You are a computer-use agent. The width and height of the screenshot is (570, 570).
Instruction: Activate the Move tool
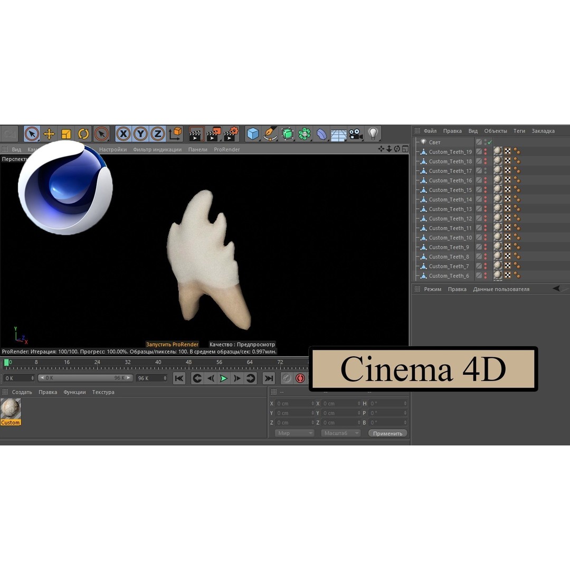pyautogui.click(x=49, y=134)
